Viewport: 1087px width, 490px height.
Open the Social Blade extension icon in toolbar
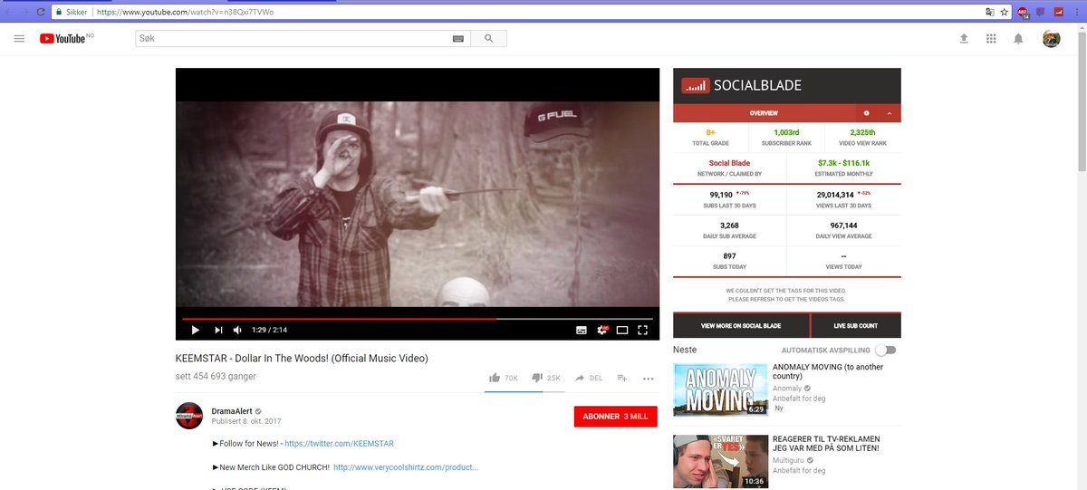tap(1057, 13)
